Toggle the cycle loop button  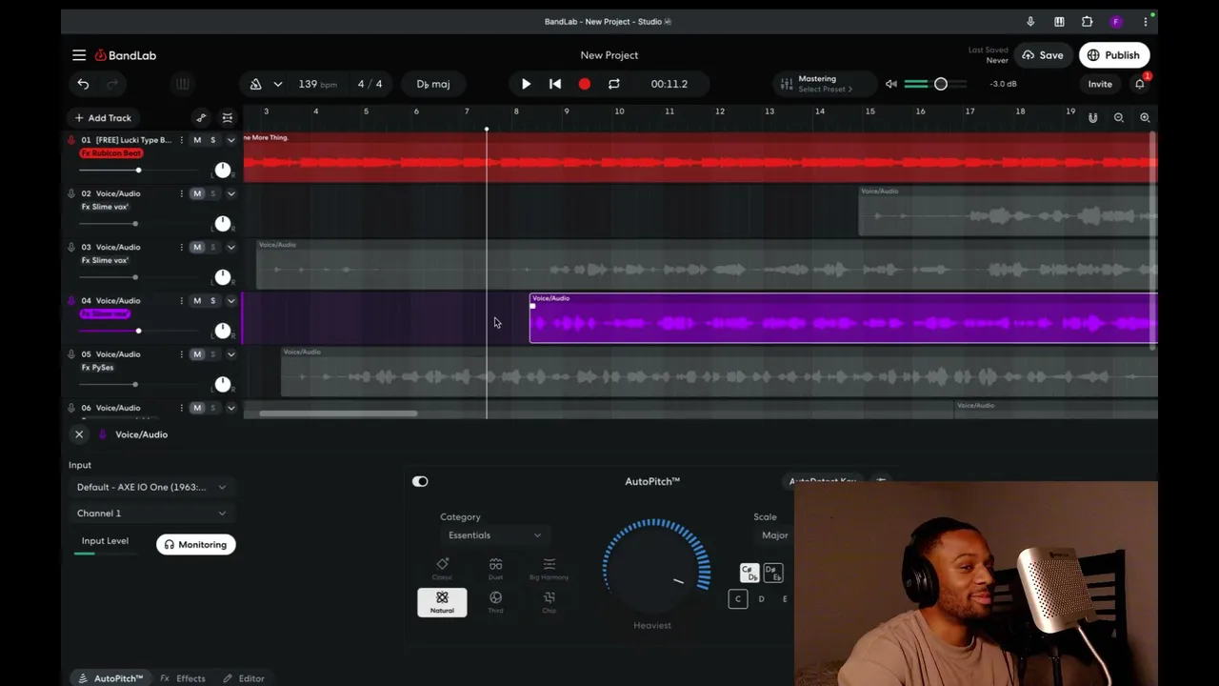pyautogui.click(x=614, y=84)
